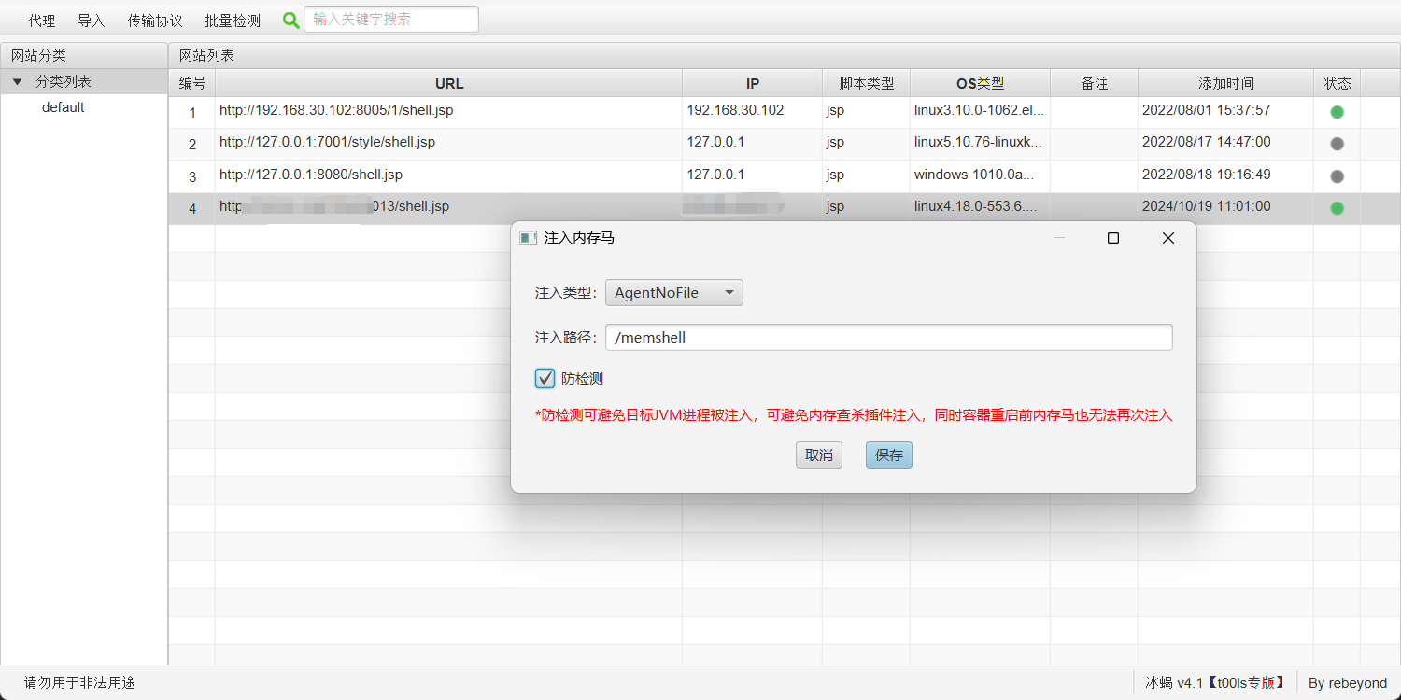Click the 注入路径 text field
1401x700 pixels.
pyautogui.click(x=887, y=338)
